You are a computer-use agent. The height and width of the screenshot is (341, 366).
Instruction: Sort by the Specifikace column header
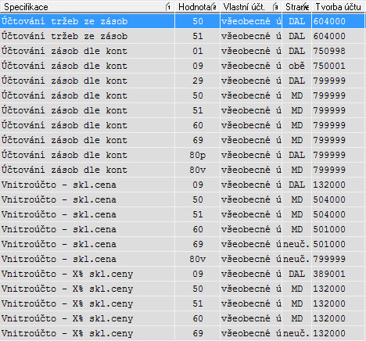coord(88,7)
